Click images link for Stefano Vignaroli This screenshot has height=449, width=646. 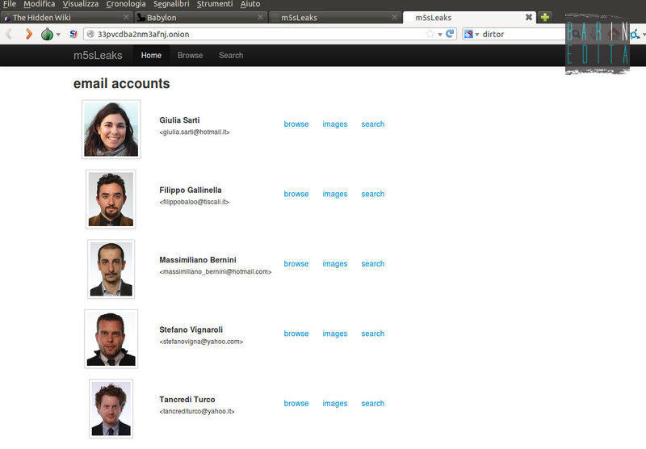coord(334,334)
